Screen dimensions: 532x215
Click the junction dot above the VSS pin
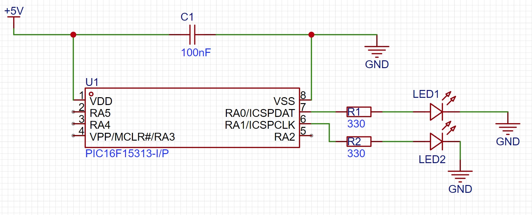[x=311, y=34]
